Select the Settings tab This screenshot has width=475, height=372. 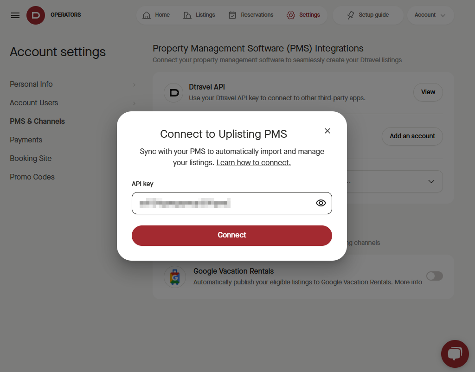(303, 15)
